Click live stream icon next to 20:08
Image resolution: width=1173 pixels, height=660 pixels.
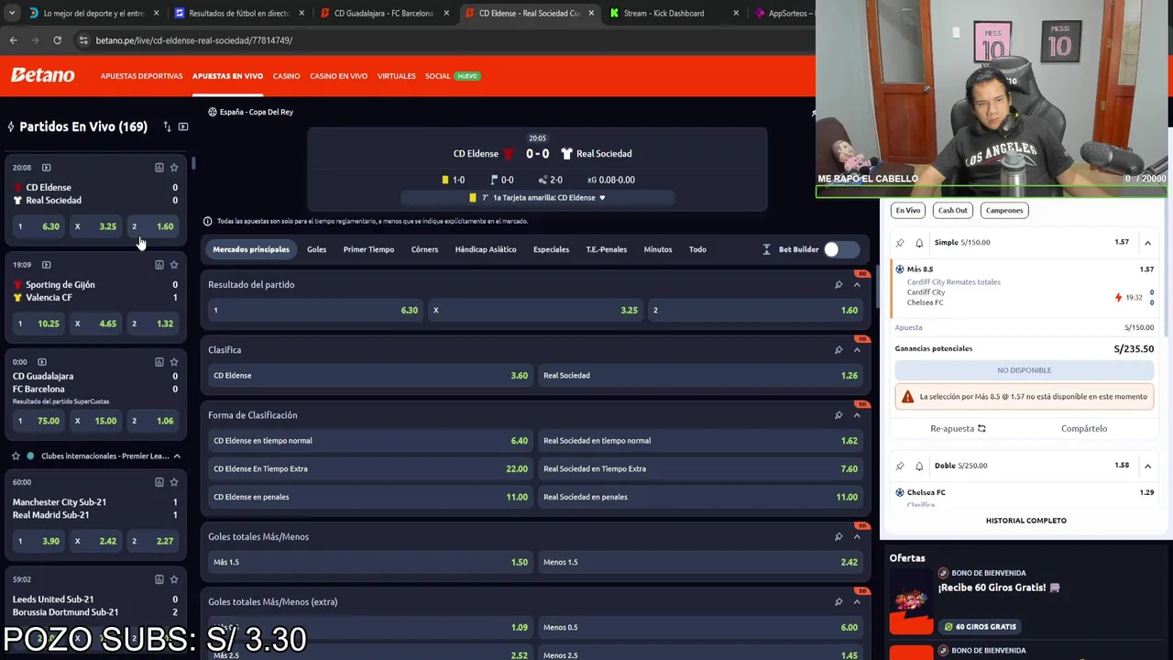[46, 168]
